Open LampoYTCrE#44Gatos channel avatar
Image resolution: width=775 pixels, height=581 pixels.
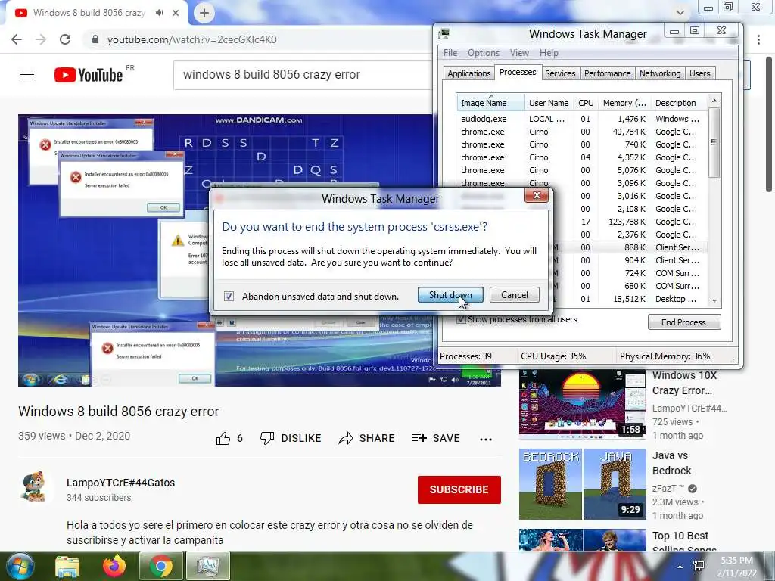pyautogui.click(x=33, y=487)
